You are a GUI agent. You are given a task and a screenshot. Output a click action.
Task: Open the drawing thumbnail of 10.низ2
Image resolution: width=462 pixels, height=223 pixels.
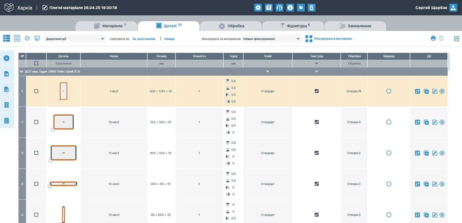pos(63,123)
